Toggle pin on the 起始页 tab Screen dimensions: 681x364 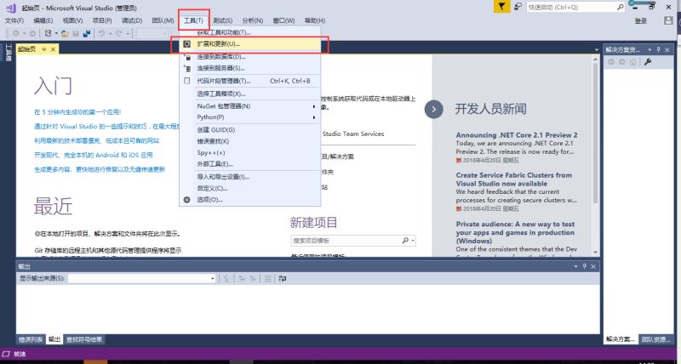44,49
